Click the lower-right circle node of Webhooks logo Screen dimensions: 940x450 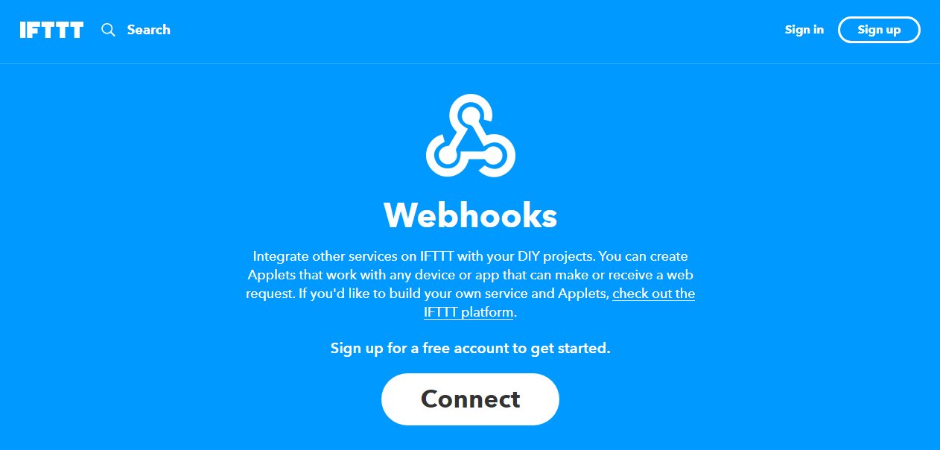(x=494, y=156)
